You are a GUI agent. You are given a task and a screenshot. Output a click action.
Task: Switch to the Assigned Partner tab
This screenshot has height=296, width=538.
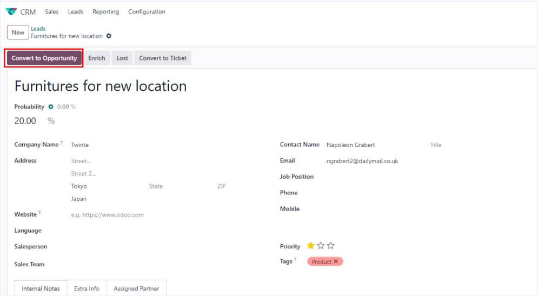tap(136, 288)
